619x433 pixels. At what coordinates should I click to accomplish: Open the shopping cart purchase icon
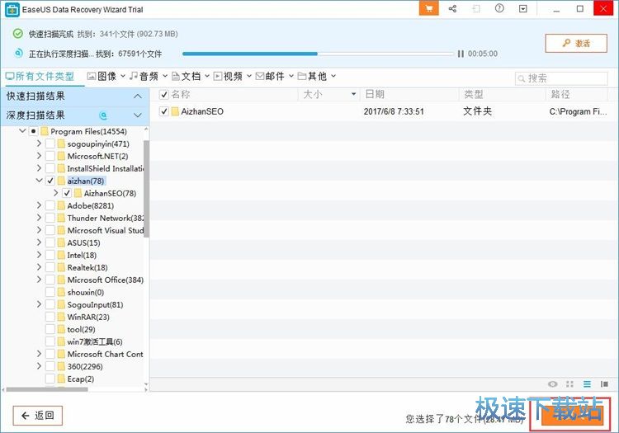point(428,9)
